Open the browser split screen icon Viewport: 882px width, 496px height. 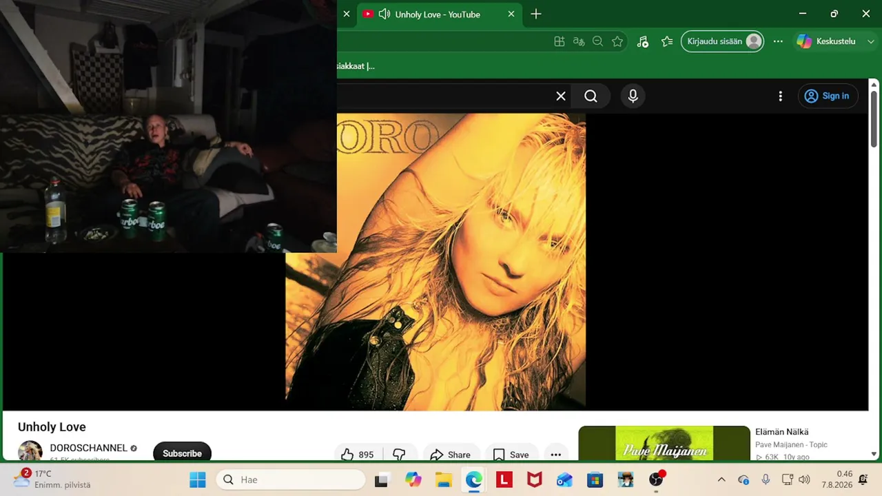(560, 41)
